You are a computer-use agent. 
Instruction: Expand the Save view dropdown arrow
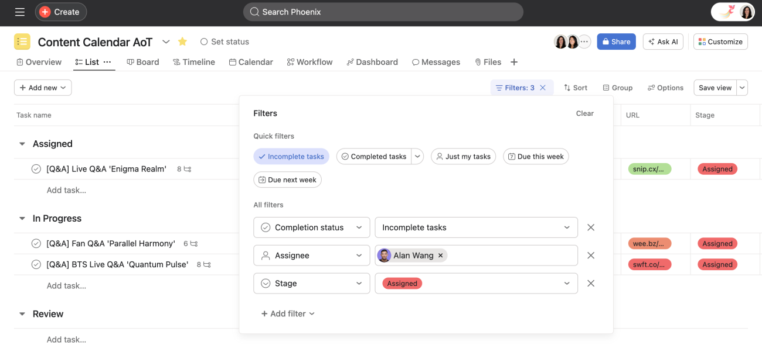[x=742, y=87]
